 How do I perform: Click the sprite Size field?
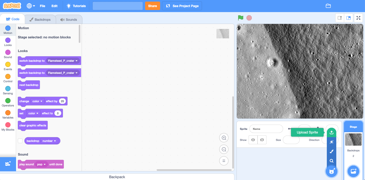[x=291, y=140]
